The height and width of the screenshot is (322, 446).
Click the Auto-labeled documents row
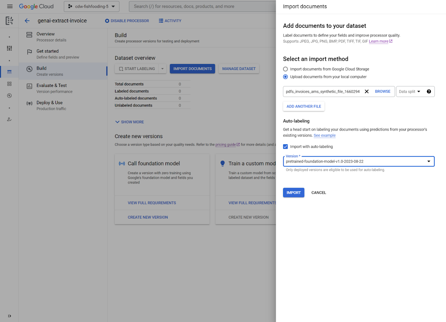(152, 98)
